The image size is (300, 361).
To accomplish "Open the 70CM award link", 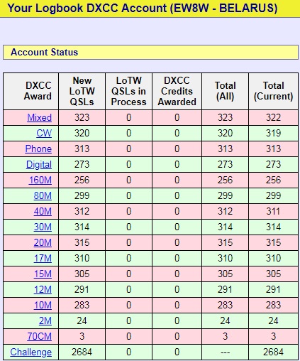I will click(x=39, y=336).
